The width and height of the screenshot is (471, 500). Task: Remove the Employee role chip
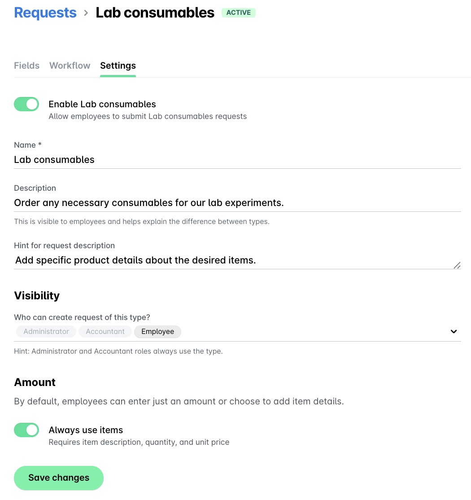point(157,331)
